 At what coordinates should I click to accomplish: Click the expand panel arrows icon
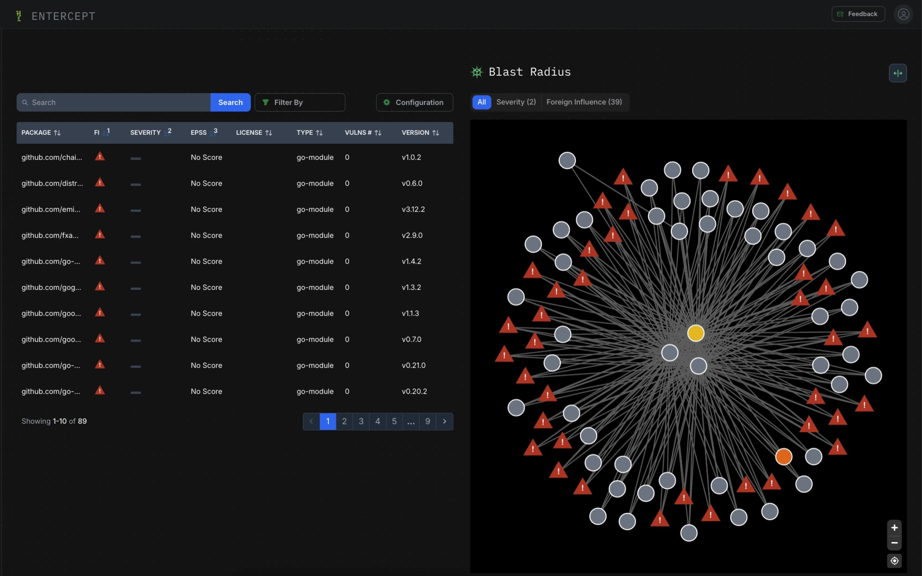tap(898, 73)
